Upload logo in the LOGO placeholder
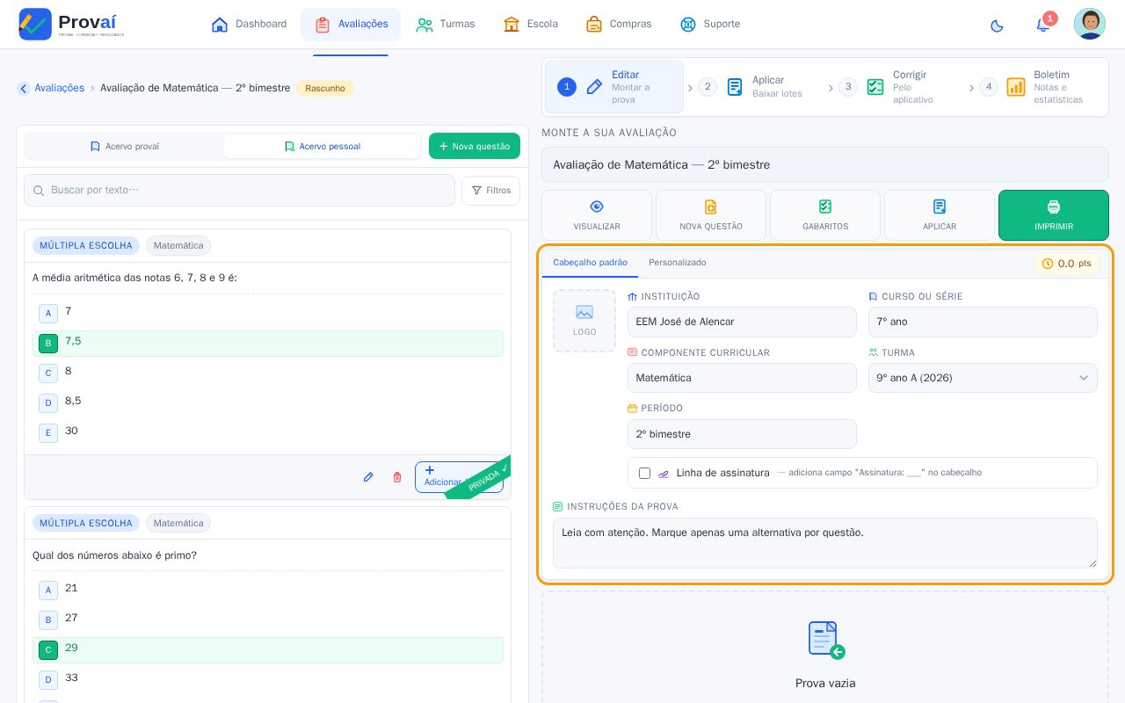 click(584, 321)
